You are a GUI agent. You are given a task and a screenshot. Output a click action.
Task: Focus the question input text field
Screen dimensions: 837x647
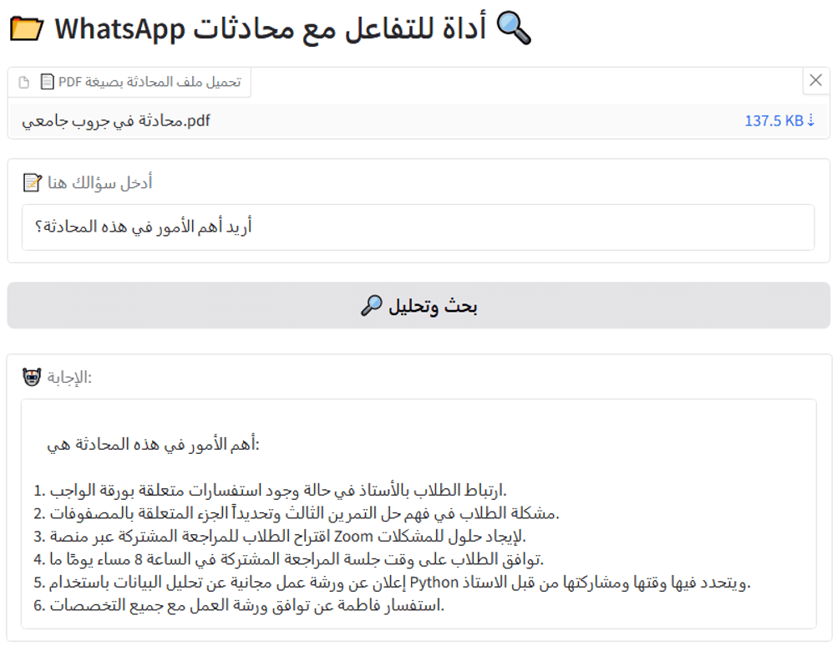[418, 227]
